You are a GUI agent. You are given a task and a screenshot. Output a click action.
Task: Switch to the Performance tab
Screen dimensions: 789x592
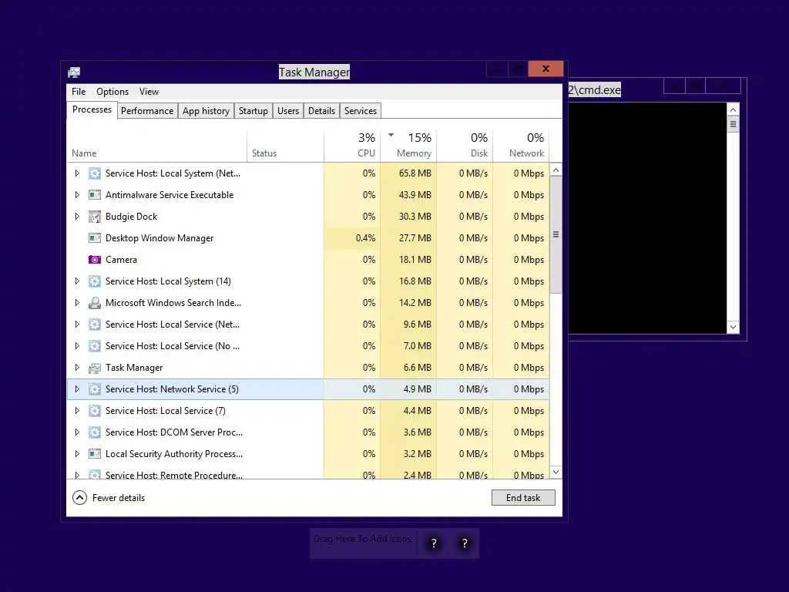[x=147, y=111]
